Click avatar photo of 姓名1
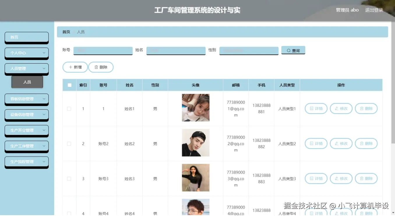The height and width of the screenshot is (216, 395). tap(196, 108)
